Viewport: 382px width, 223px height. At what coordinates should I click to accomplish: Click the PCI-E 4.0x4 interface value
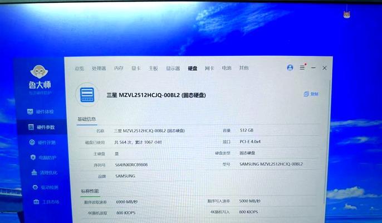click(x=250, y=142)
